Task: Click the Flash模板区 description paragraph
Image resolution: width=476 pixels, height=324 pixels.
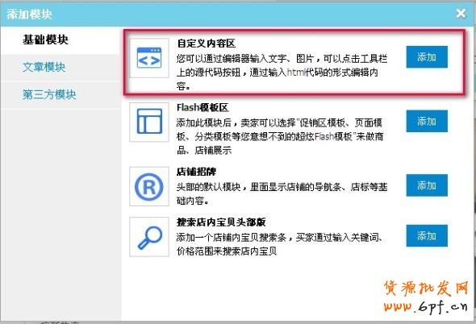Action: coord(280,136)
